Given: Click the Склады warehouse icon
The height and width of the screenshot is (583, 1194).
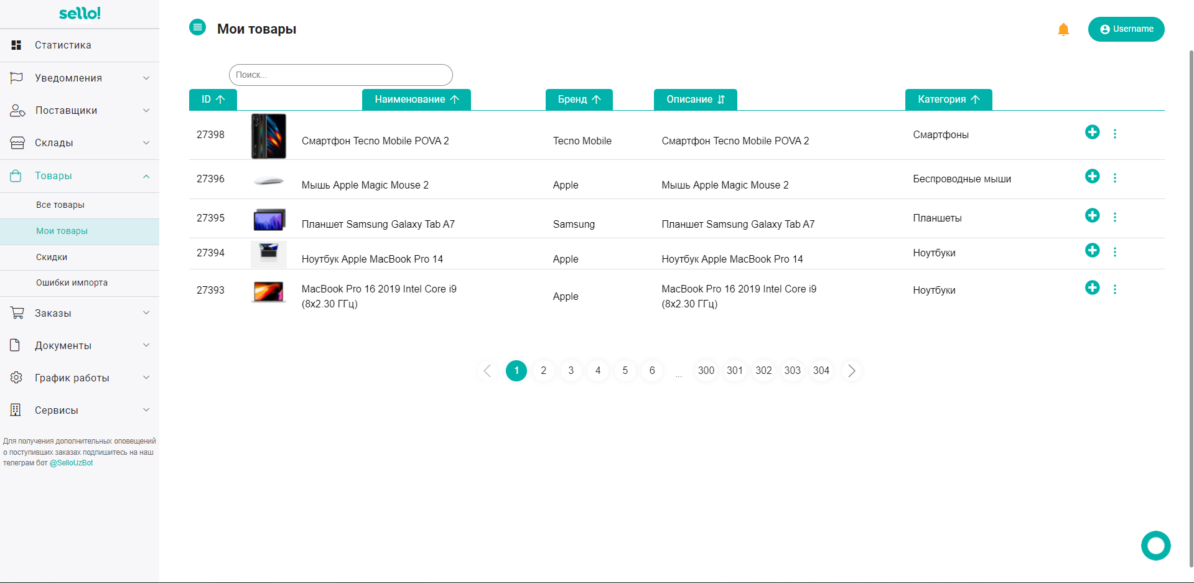Looking at the screenshot, I should tap(17, 142).
